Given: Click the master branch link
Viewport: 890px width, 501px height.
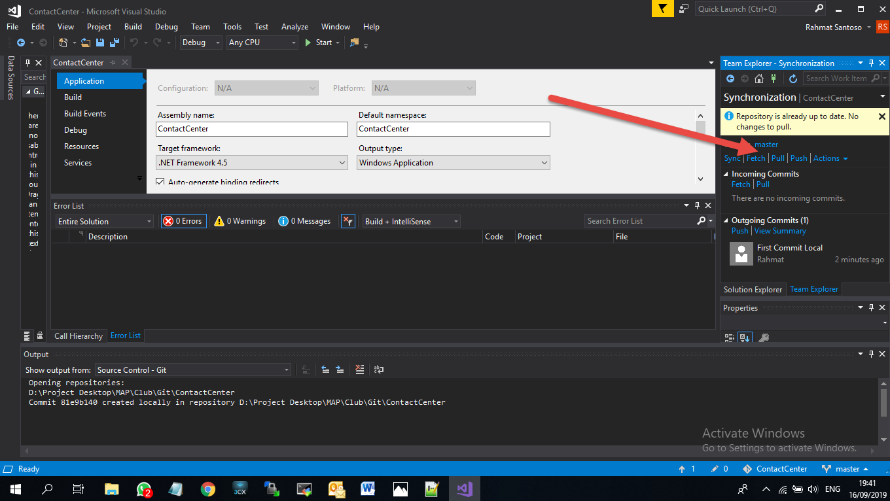Looking at the screenshot, I should click(x=766, y=145).
